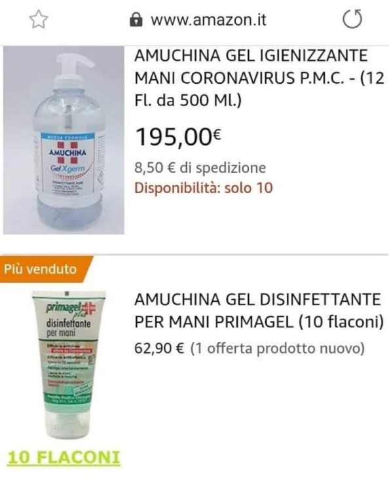Click the 62,90 € price
389x478 pixels.
[159, 348]
